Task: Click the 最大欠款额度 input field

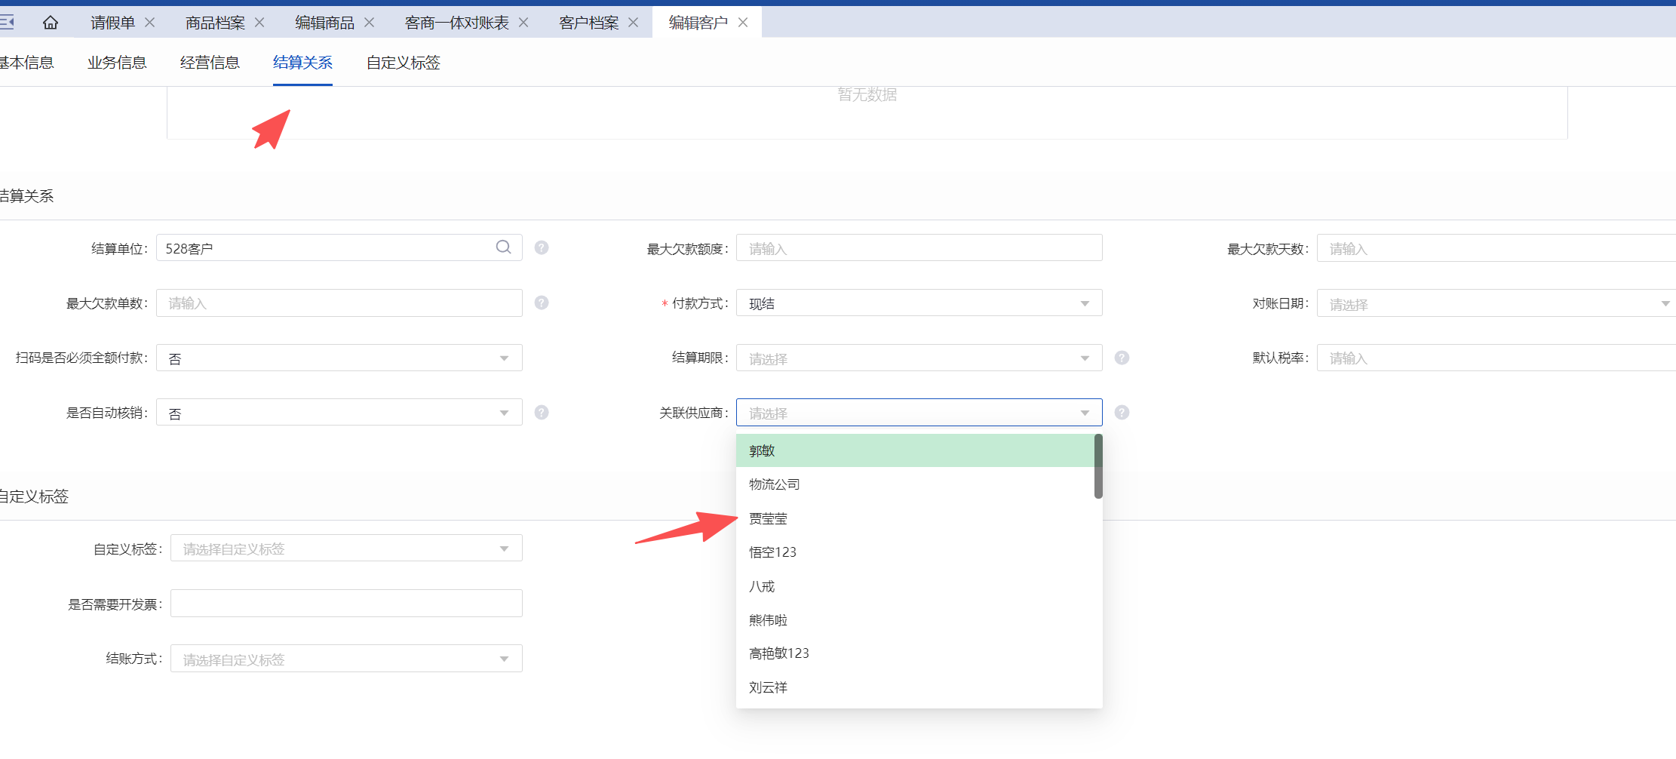Action: pyautogui.click(x=918, y=248)
